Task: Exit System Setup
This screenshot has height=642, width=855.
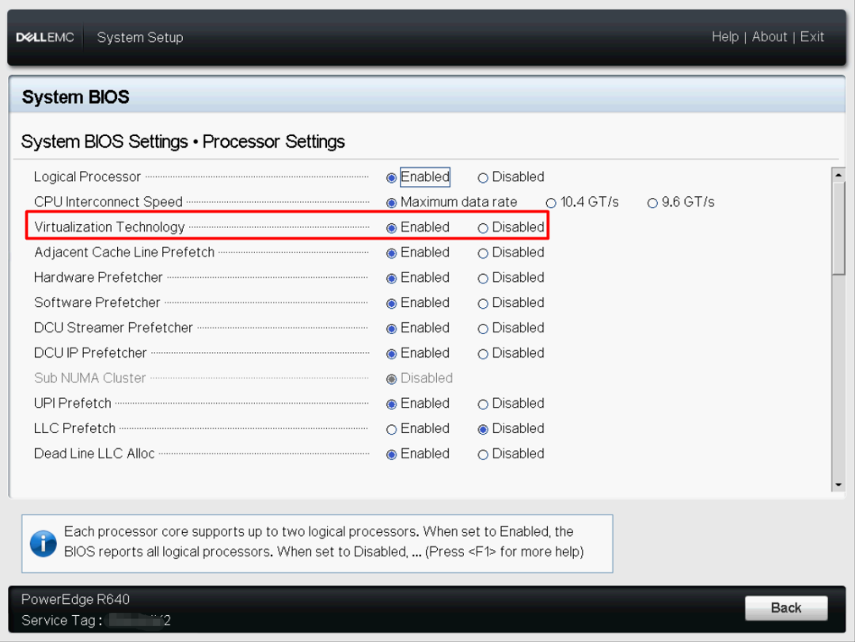Action: 812,37
